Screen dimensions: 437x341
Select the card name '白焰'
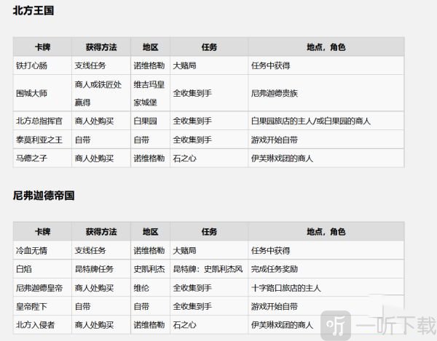coord(24,269)
